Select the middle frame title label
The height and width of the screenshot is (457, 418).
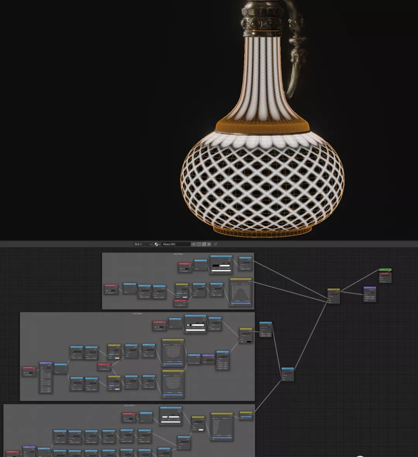(x=137, y=313)
